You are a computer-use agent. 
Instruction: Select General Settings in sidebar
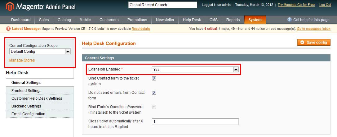tap(40, 83)
